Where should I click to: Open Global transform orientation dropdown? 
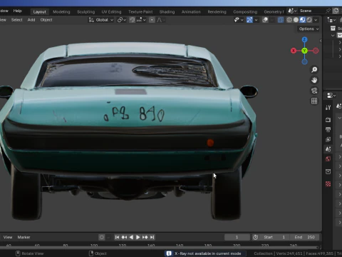[101, 20]
